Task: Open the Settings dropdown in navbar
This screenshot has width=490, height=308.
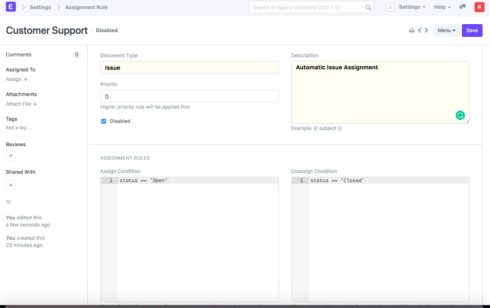Action: (412, 7)
